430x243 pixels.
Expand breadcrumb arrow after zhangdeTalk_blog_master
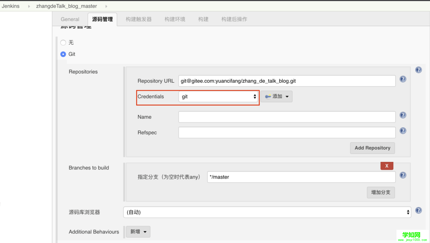(x=106, y=6)
